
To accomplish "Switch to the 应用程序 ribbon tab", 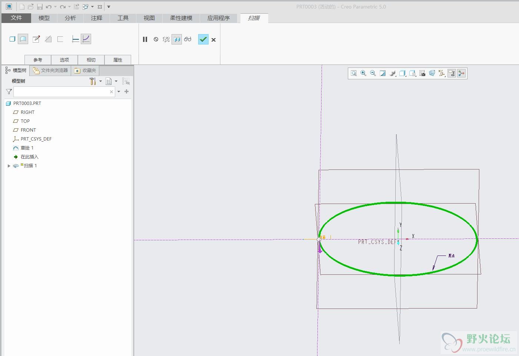I will [219, 18].
